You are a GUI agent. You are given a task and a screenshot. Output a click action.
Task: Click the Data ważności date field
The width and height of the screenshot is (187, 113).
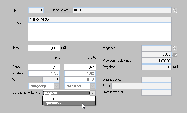pyautogui.click(x=157, y=92)
